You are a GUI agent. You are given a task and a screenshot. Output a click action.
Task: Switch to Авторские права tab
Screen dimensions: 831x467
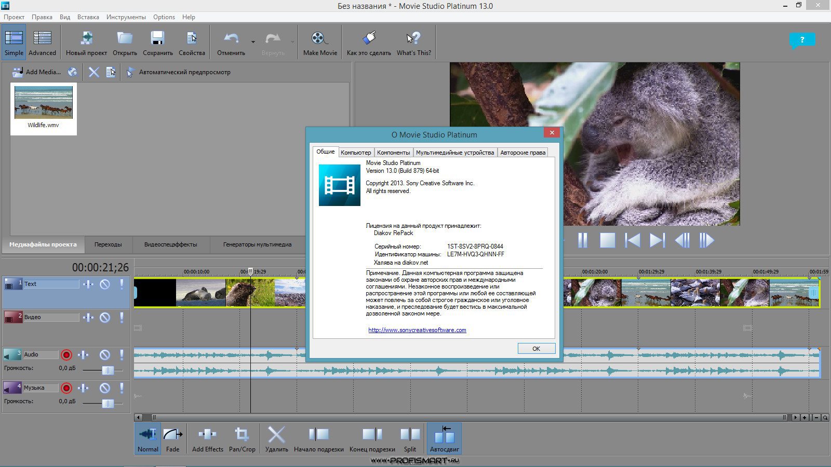point(522,153)
